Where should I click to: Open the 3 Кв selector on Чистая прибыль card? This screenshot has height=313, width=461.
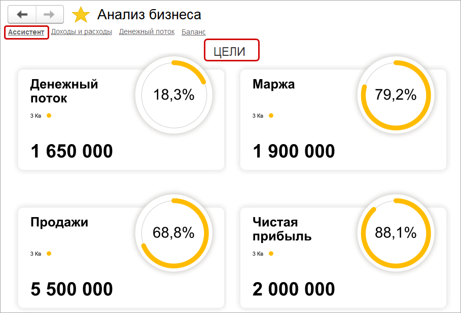[x=257, y=253]
